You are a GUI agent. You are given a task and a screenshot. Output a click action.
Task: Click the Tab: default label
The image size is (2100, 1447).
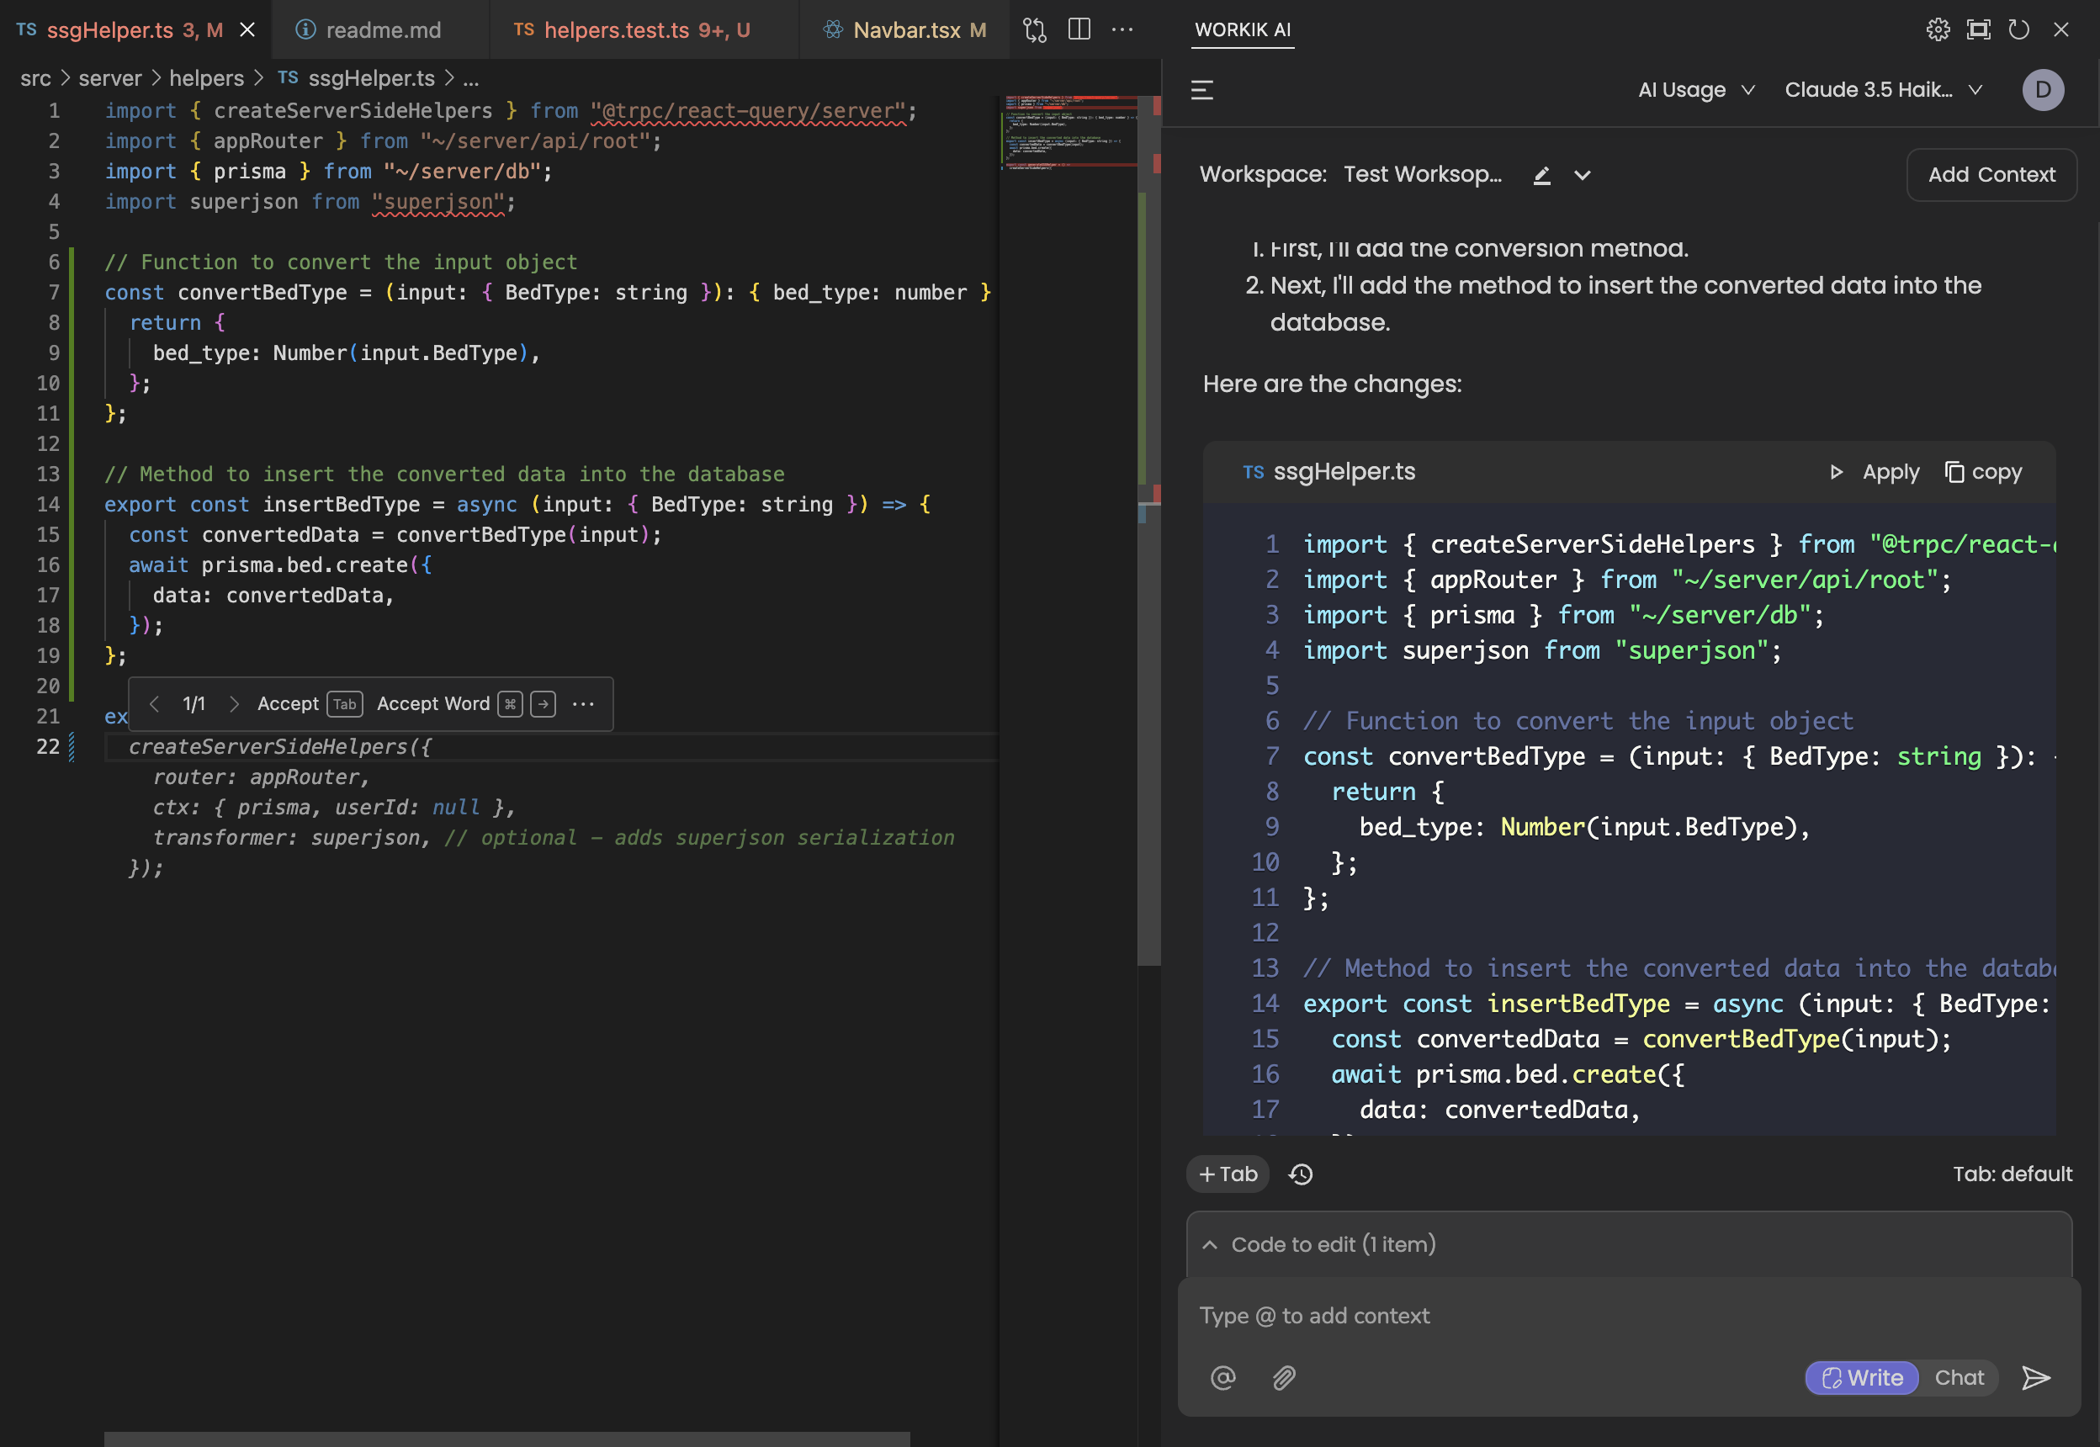[x=2012, y=1174]
